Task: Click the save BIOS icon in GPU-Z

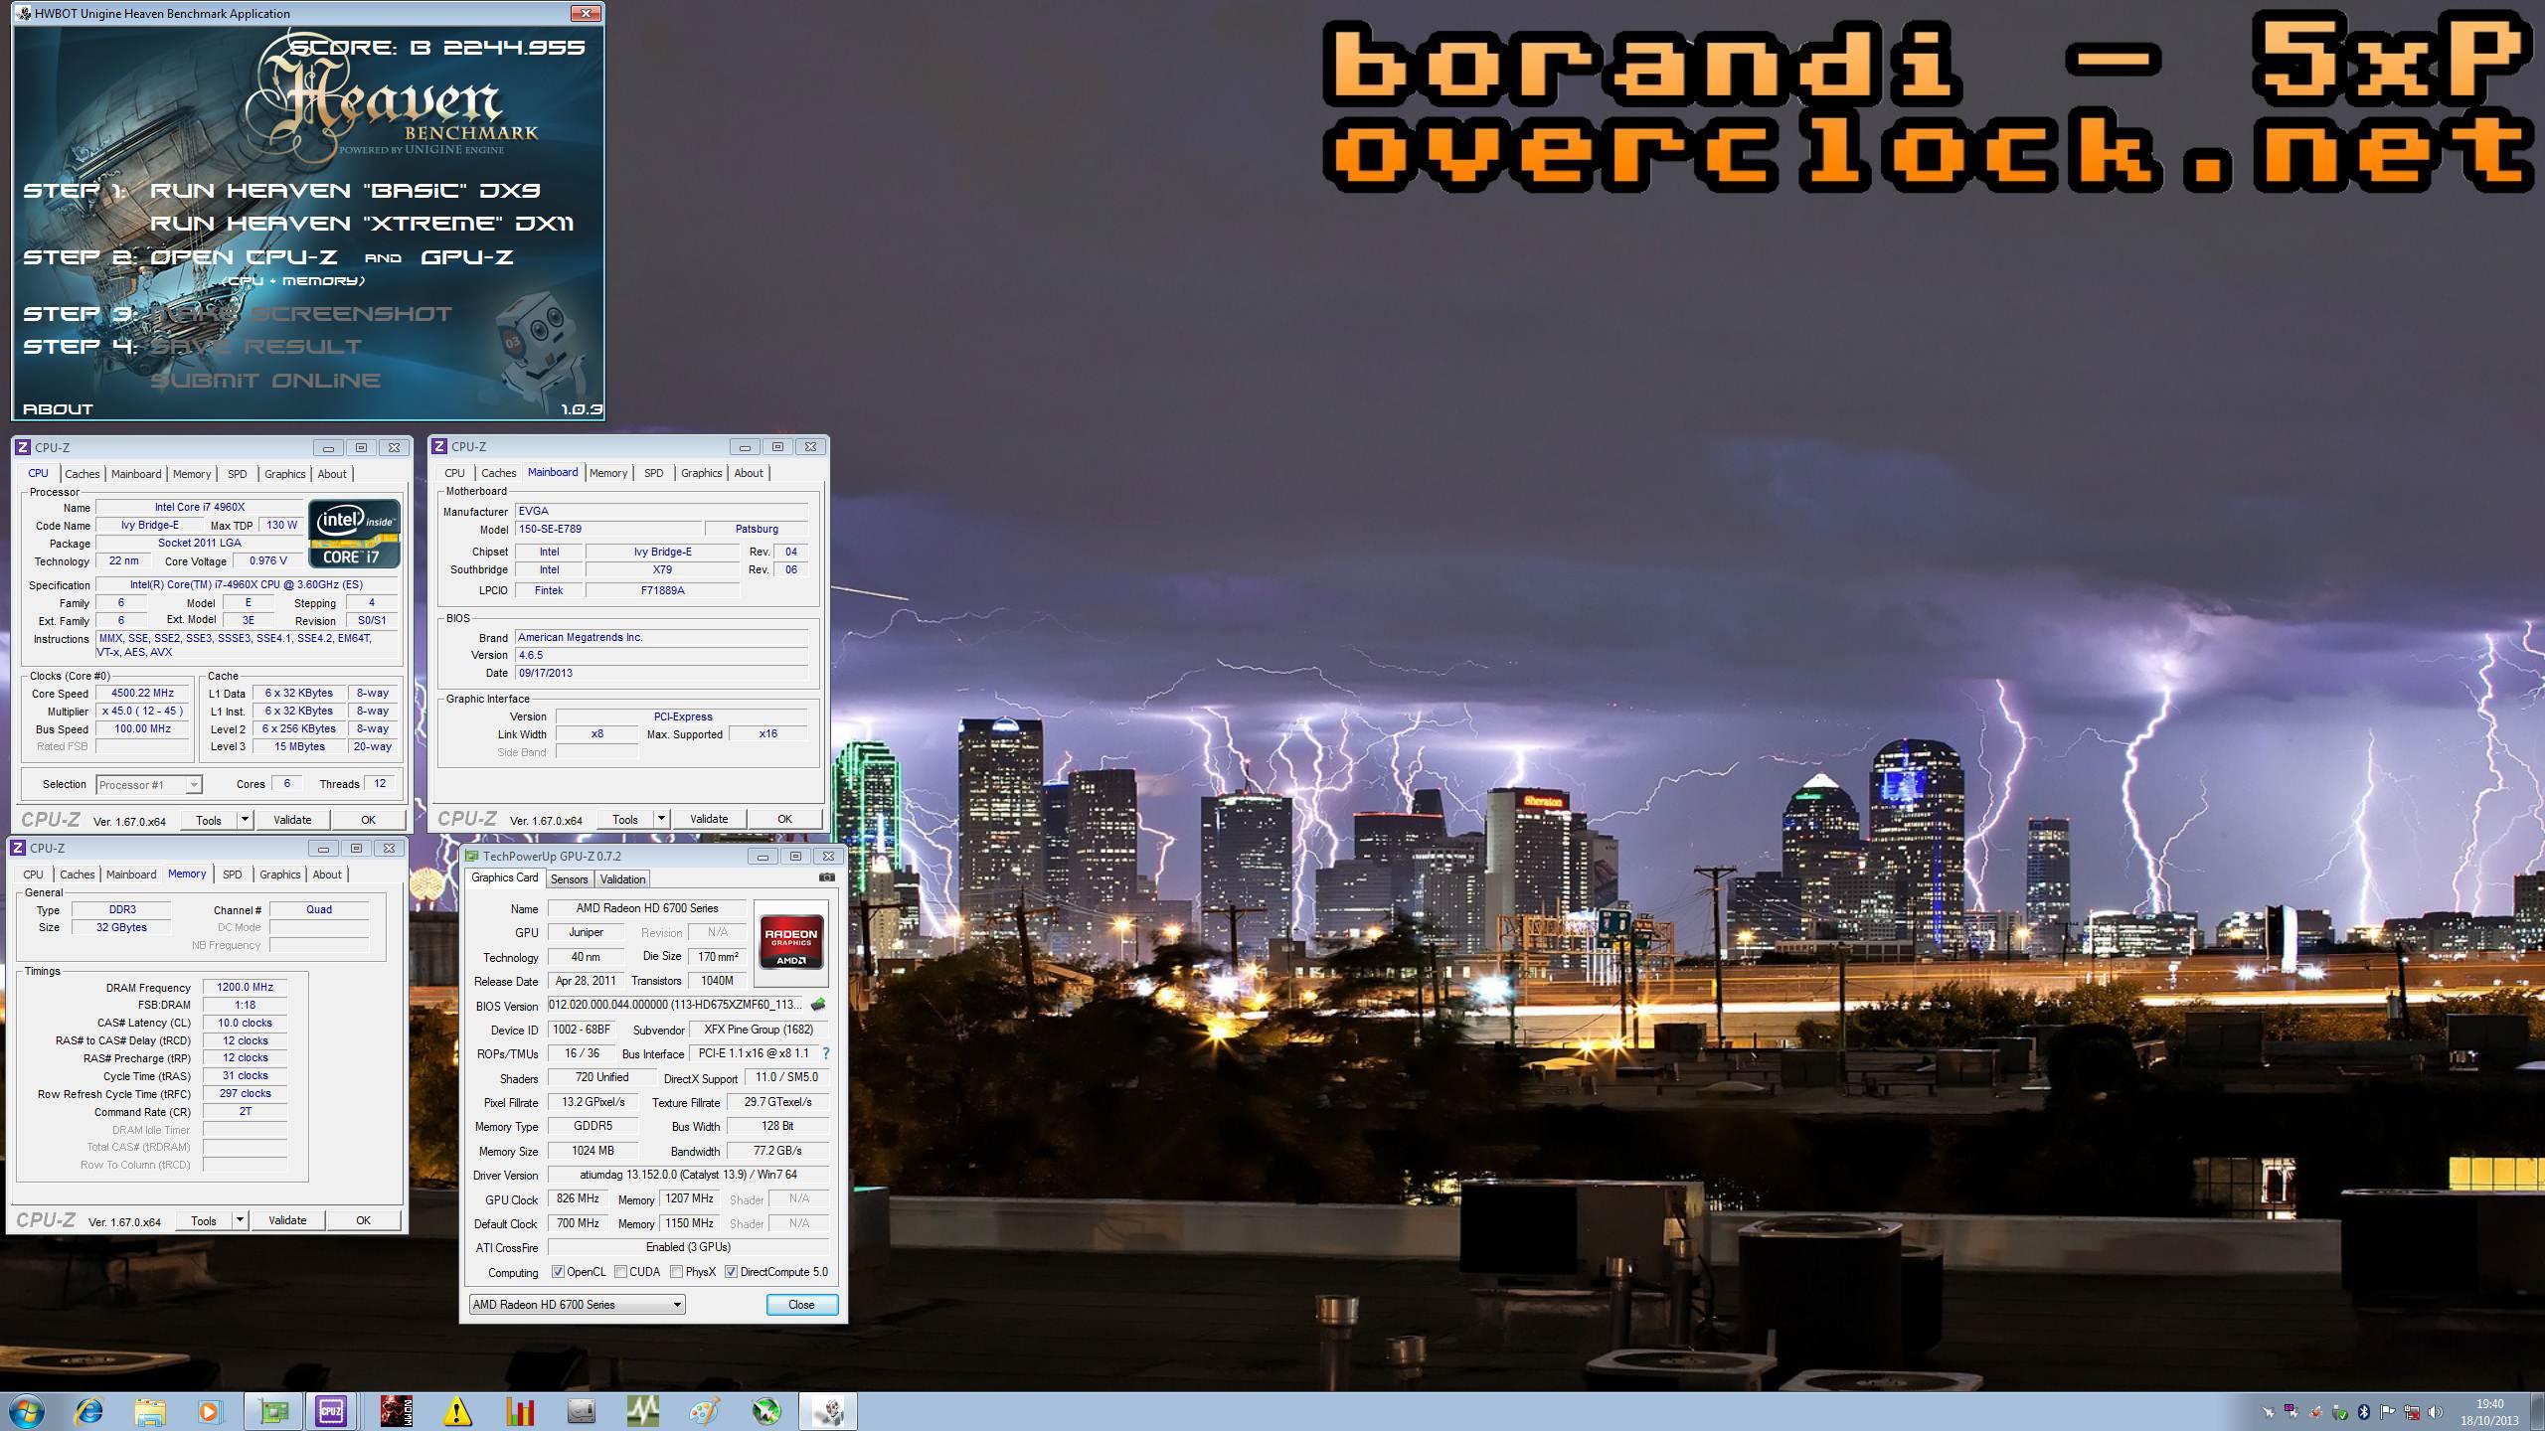Action: tap(818, 1005)
